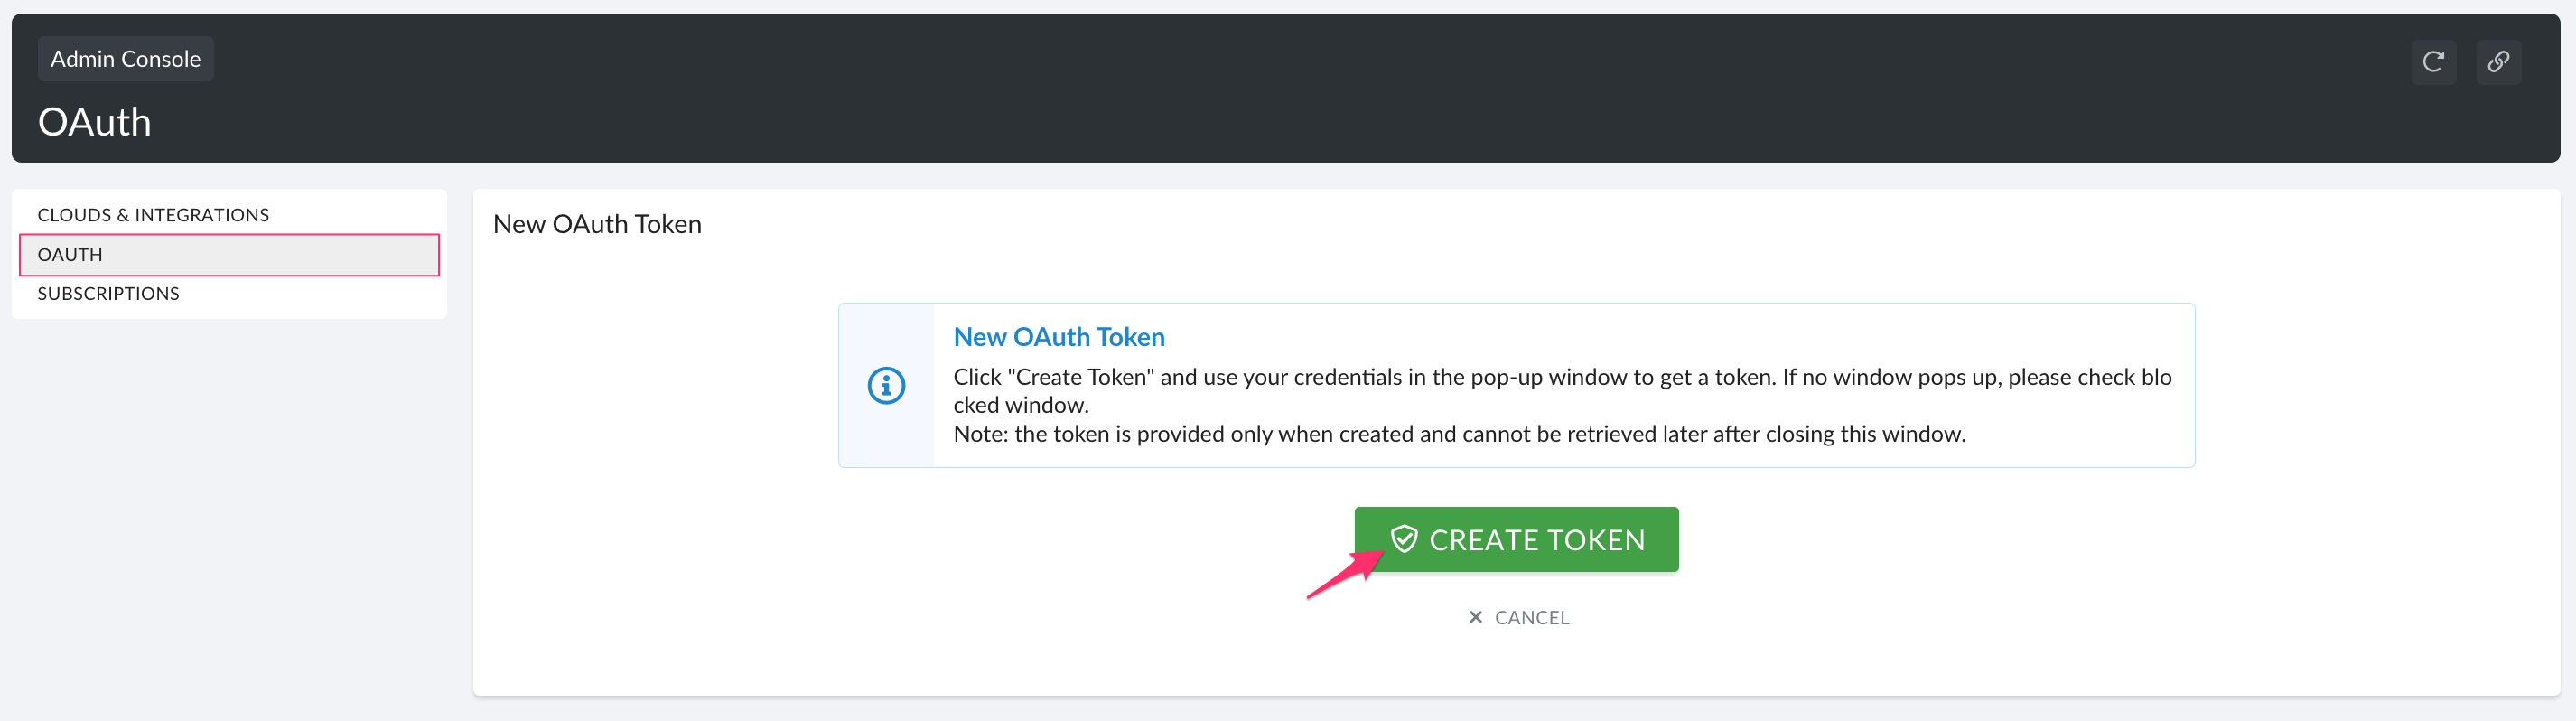2576x721 pixels.
Task: Select the copy-link icon near the refresh control
Action: [2498, 61]
